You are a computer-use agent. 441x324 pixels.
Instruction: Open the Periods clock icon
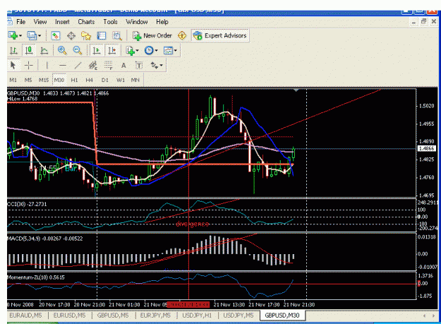point(149,51)
